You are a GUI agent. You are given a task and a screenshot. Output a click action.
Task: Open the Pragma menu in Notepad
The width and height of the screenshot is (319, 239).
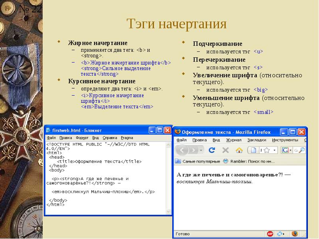tap(127, 138)
